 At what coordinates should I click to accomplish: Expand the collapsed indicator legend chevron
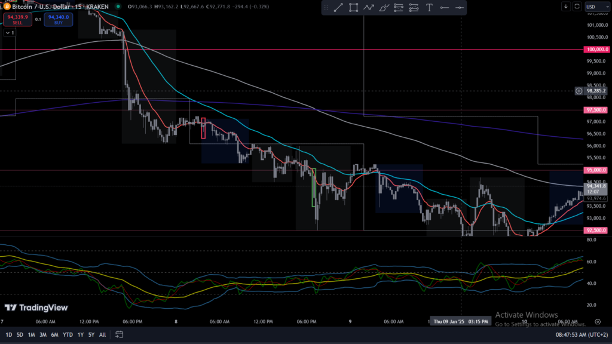(x=8, y=33)
